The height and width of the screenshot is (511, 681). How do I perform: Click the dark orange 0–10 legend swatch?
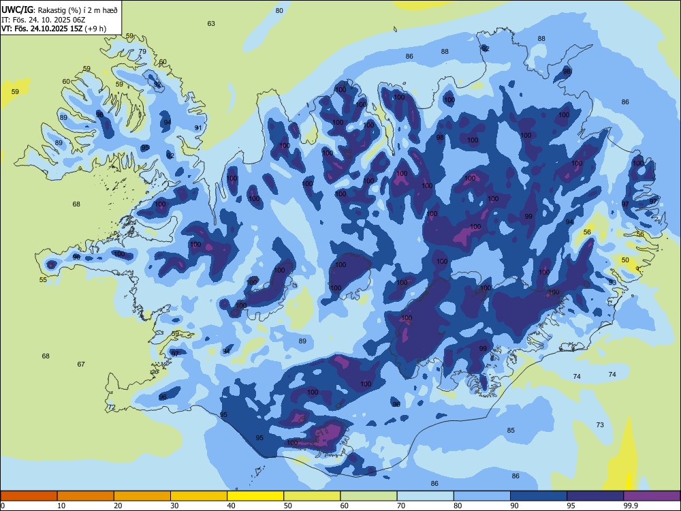pos(29,496)
